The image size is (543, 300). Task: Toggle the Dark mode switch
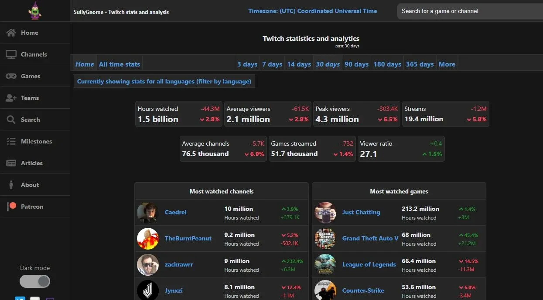[35, 281]
